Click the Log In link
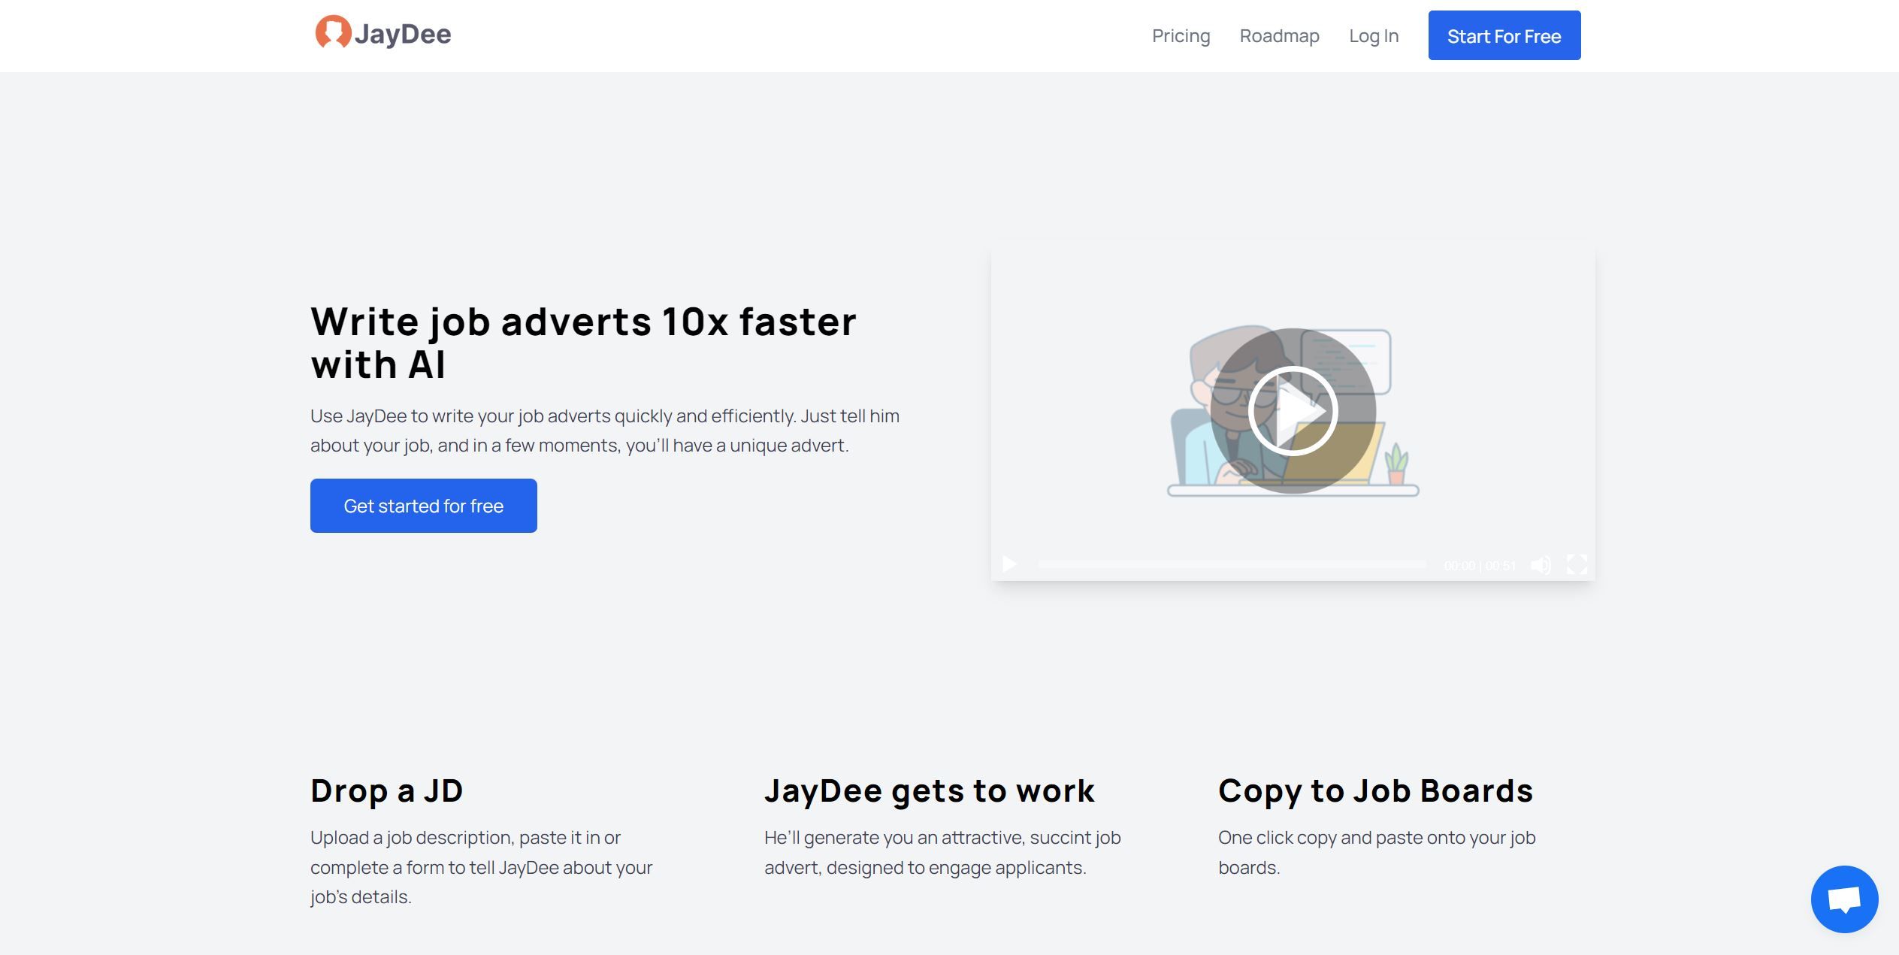1899x955 pixels. click(x=1374, y=34)
